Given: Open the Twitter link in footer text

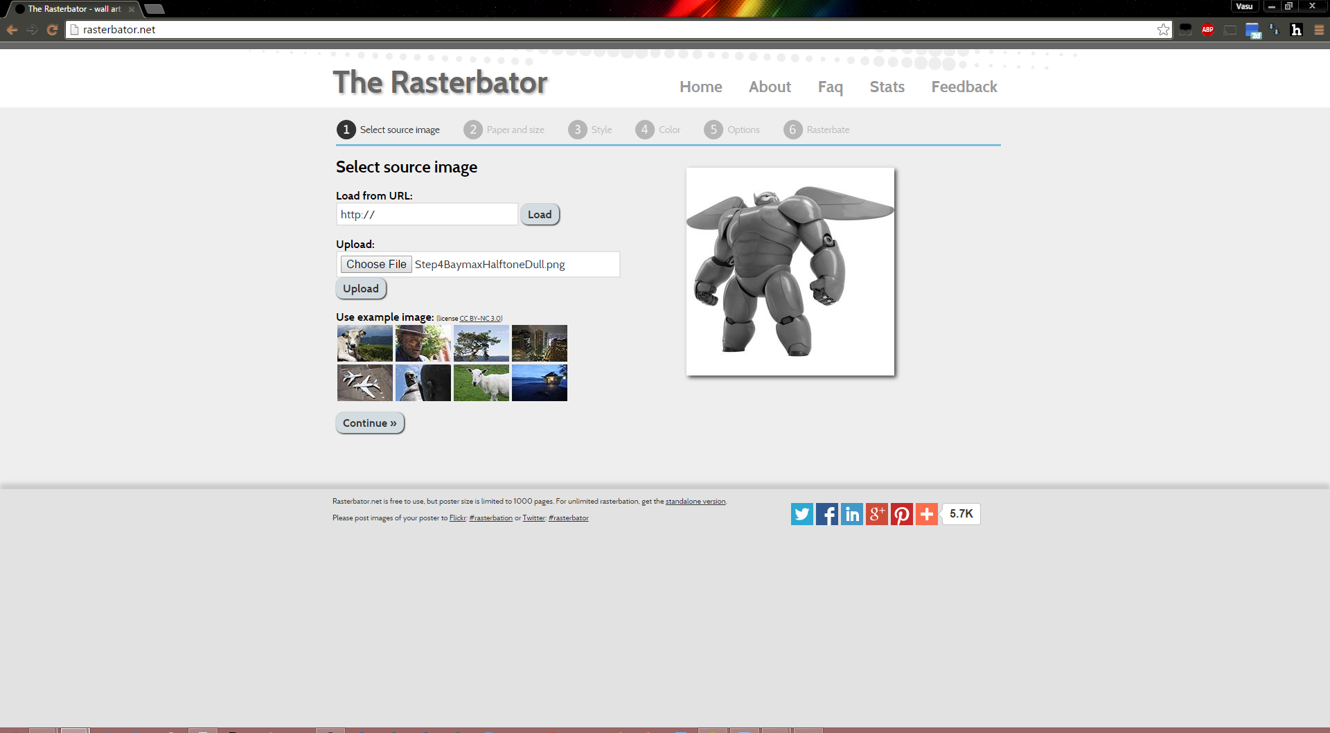Looking at the screenshot, I should point(533,518).
